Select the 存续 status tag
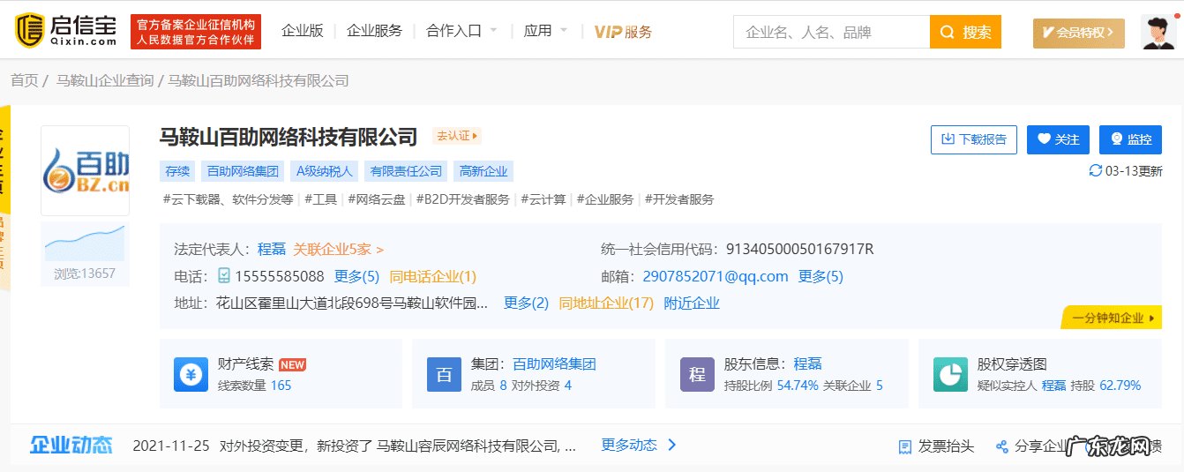 (x=177, y=171)
